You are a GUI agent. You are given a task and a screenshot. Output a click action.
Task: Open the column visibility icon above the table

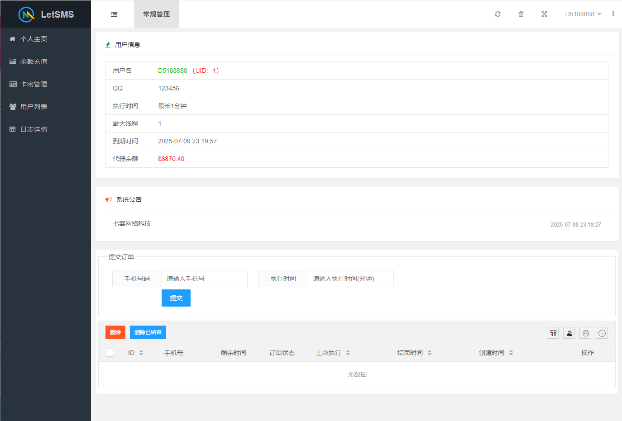click(553, 333)
